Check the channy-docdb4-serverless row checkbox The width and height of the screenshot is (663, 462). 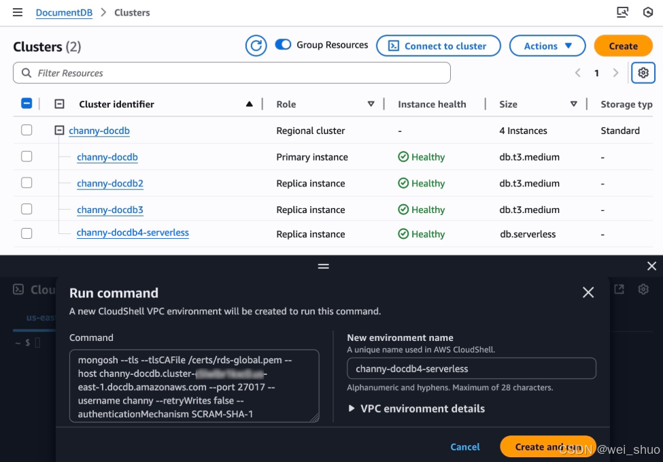pyautogui.click(x=27, y=233)
